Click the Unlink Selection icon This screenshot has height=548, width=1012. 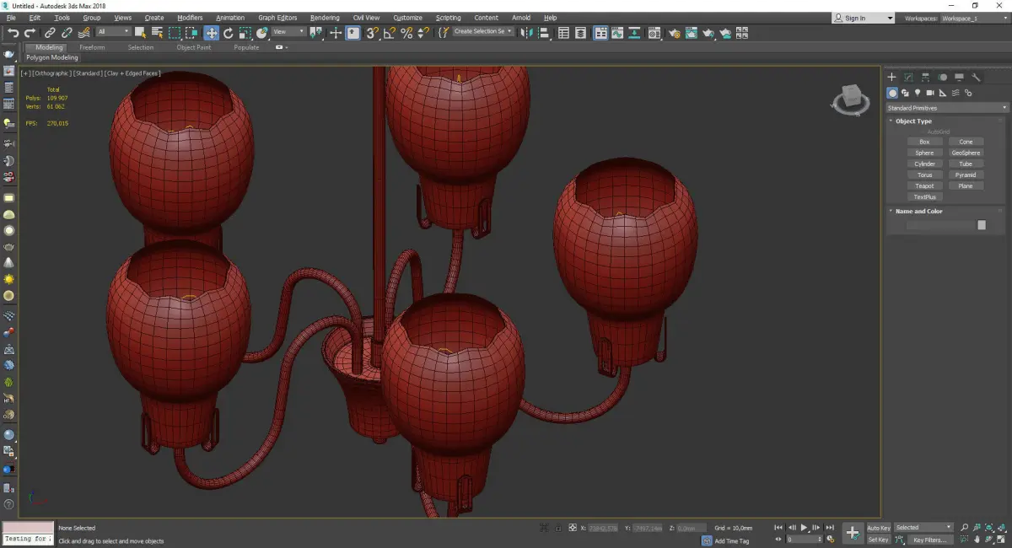67,32
